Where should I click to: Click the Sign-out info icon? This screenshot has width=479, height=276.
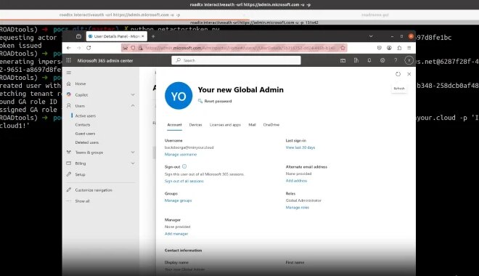click(184, 166)
